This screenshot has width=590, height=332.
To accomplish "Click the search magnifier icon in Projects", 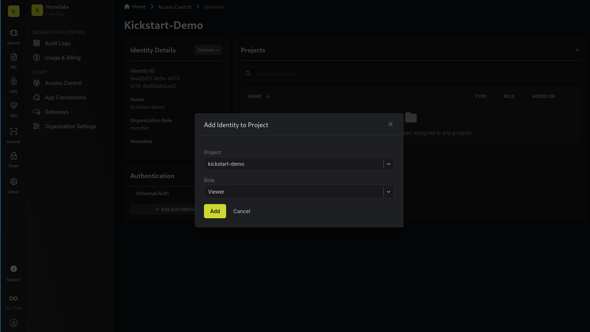I will point(248,73).
